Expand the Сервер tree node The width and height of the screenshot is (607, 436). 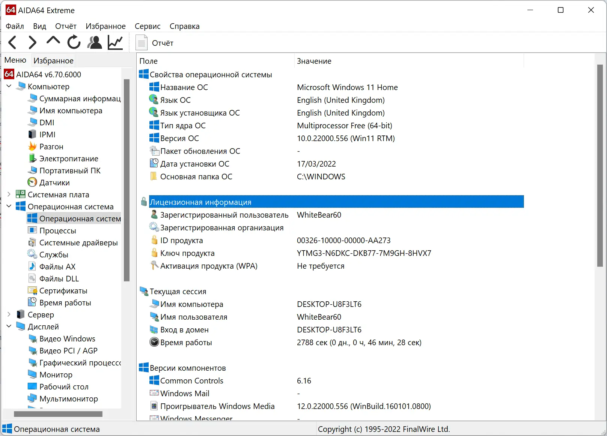coord(8,314)
